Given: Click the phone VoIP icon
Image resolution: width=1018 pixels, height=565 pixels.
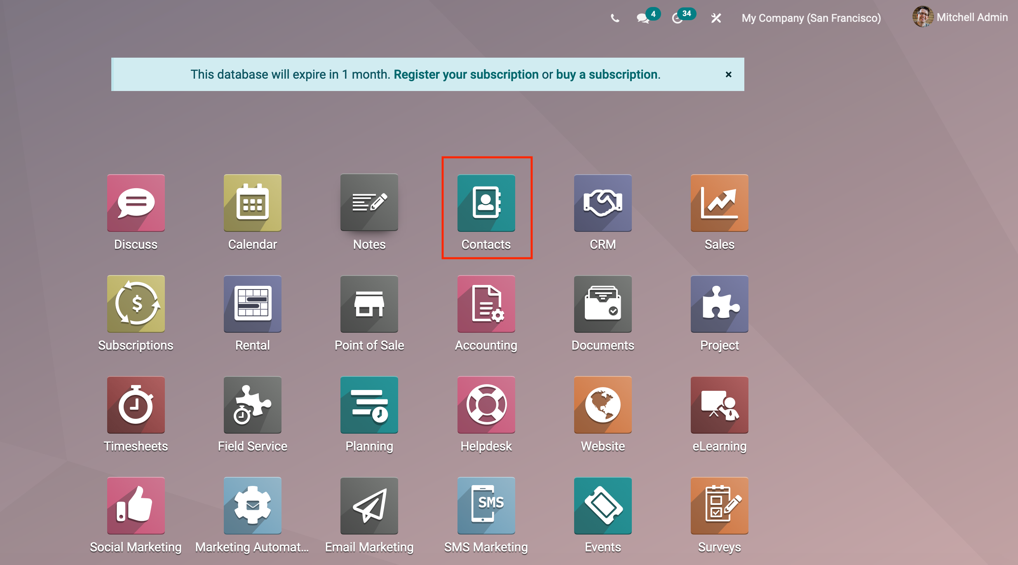Looking at the screenshot, I should click(x=615, y=18).
